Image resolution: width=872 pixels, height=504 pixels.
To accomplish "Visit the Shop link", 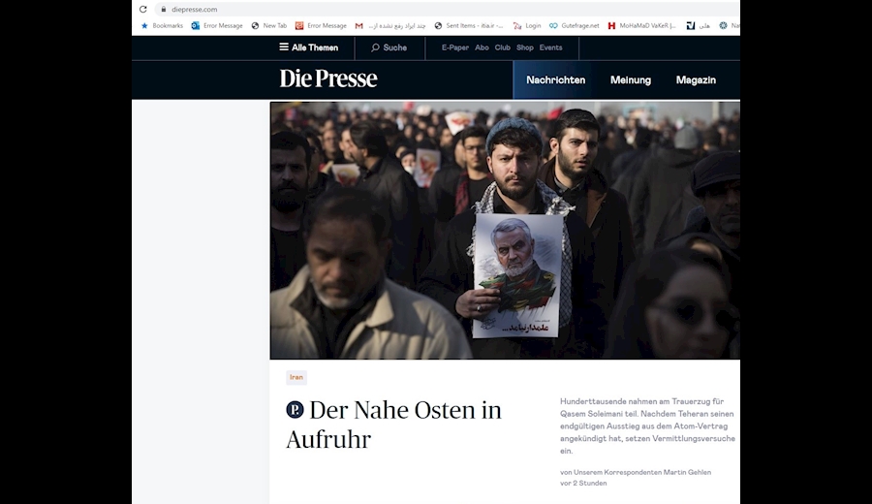I will [x=524, y=47].
